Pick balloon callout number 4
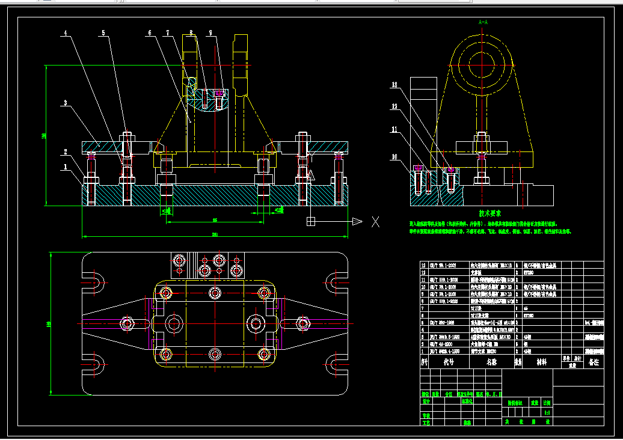Screen dimensions: 623x440 66,33
